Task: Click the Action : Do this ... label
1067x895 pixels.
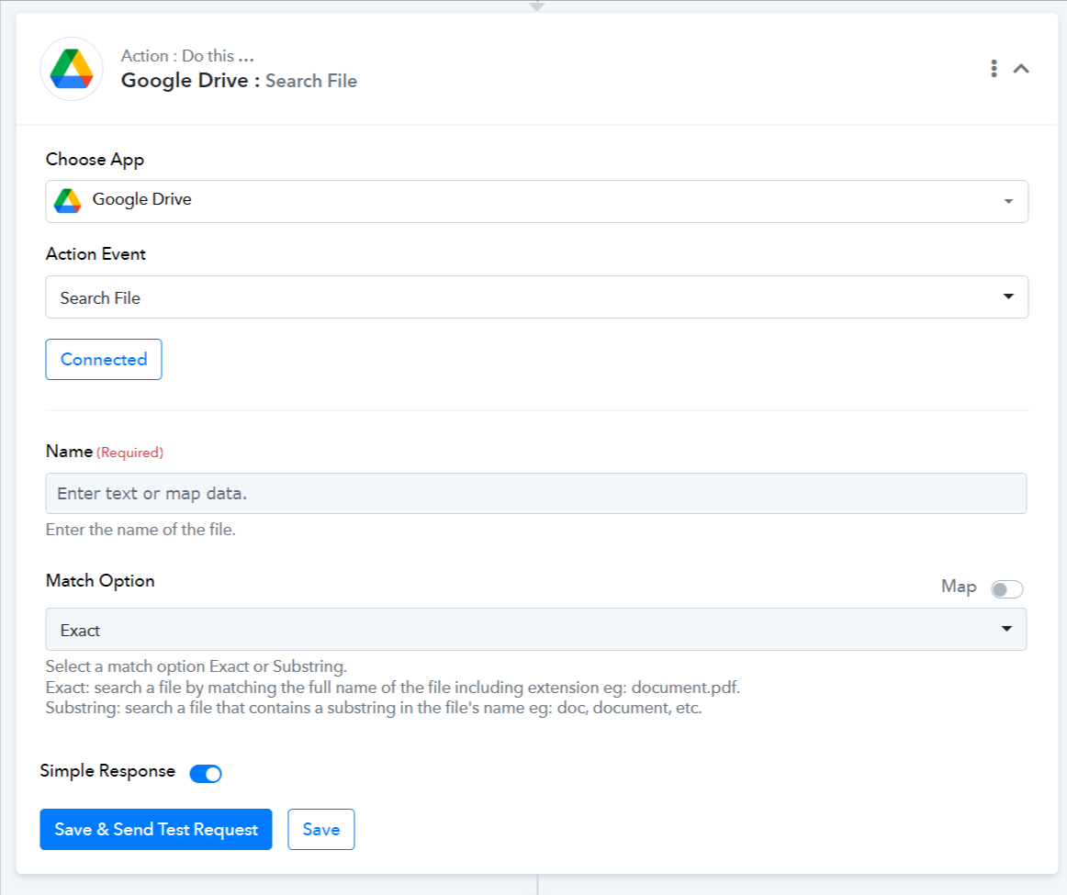Action: 187,56
